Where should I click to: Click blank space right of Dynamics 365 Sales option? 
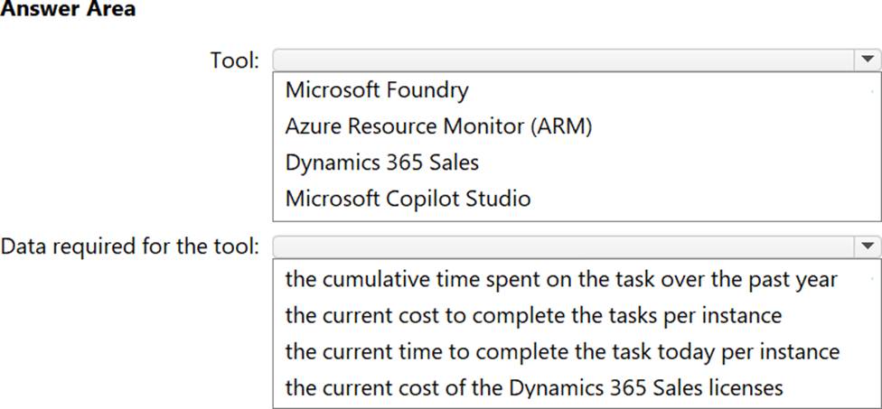678,163
